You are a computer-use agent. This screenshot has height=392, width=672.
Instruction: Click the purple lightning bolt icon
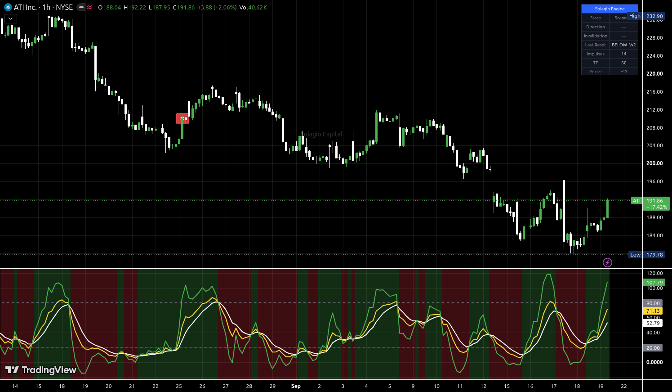[x=607, y=262]
